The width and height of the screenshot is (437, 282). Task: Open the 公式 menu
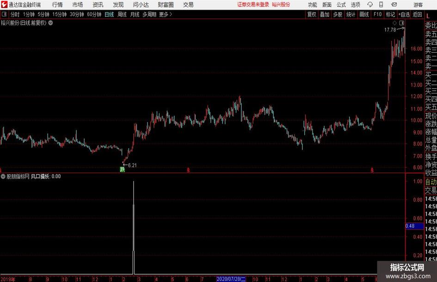pyautogui.click(x=341, y=5)
